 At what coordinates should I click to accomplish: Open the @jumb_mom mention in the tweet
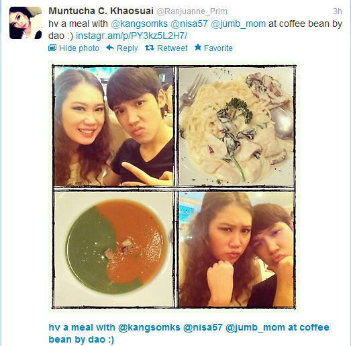point(238,24)
